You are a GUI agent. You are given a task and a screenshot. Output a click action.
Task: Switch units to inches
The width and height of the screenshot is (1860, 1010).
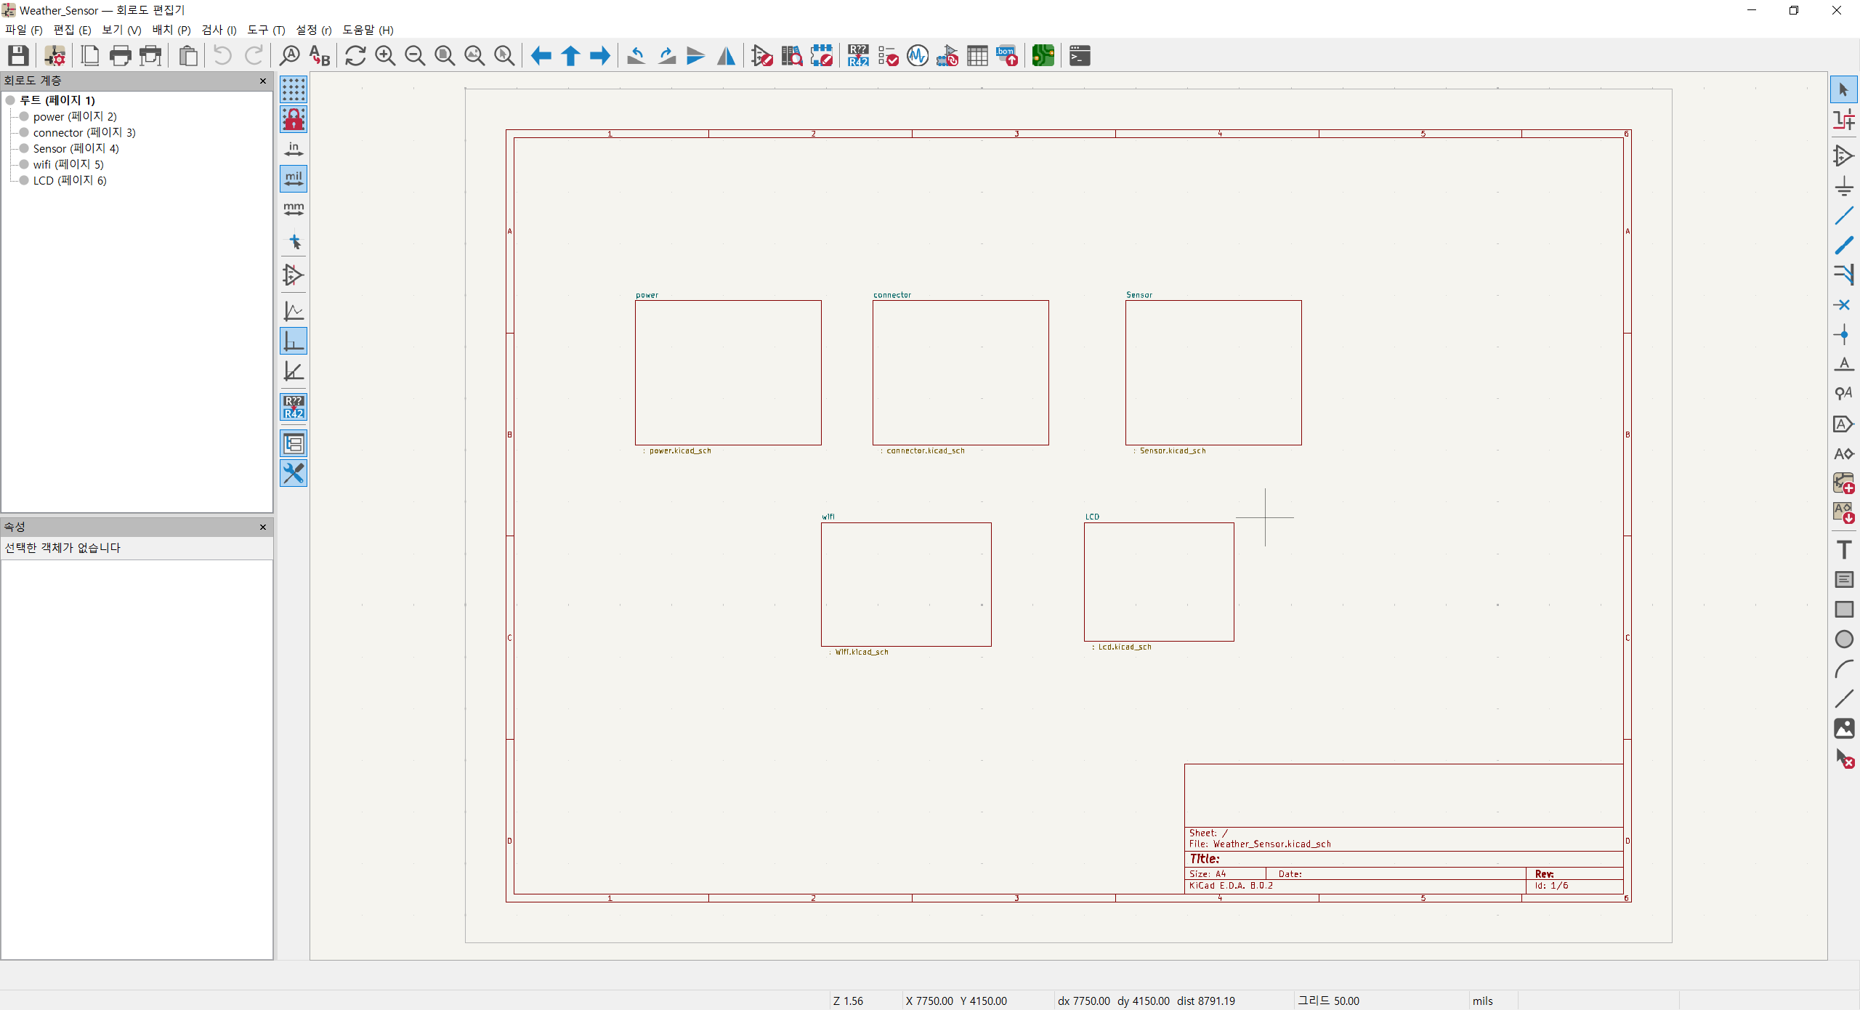pos(294,150)
